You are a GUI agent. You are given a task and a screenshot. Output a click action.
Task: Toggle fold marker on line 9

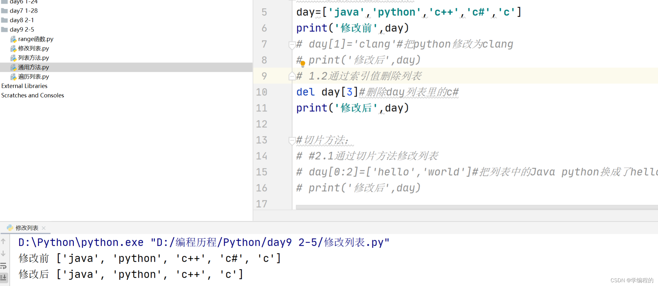292,76
